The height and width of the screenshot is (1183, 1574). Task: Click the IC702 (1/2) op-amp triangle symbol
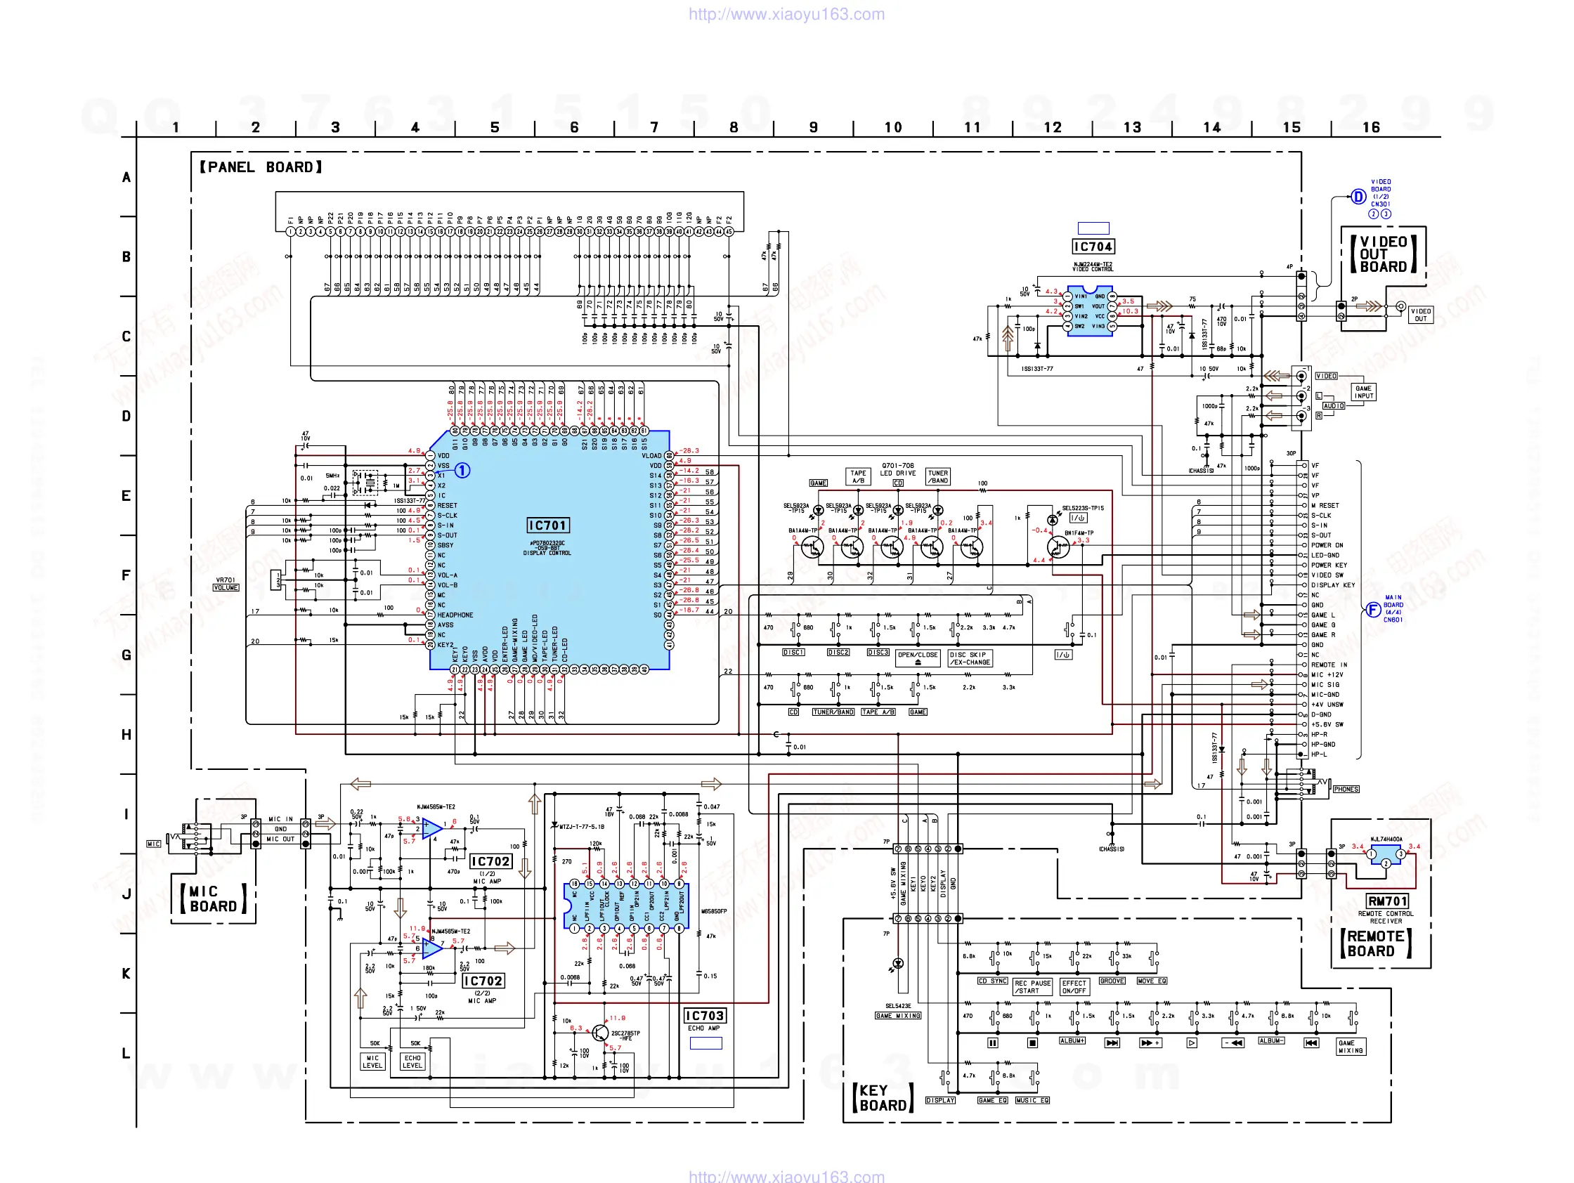432,829
